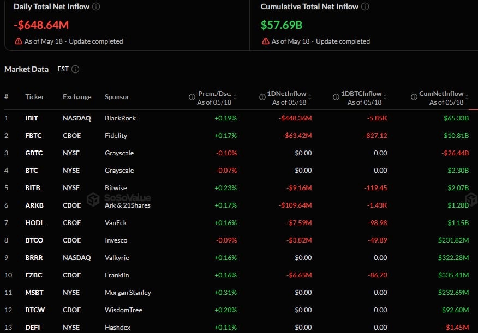Open the FBTC ticker row
This screenshot has height=333, width=478.
[x=33, y=136]
